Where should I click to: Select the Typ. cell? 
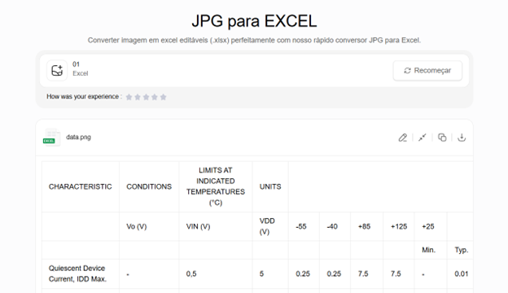click(x=461, y=250)
